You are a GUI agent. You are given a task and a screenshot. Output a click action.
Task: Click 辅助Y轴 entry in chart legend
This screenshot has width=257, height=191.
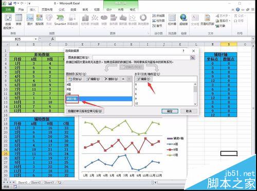click(175, 138)
